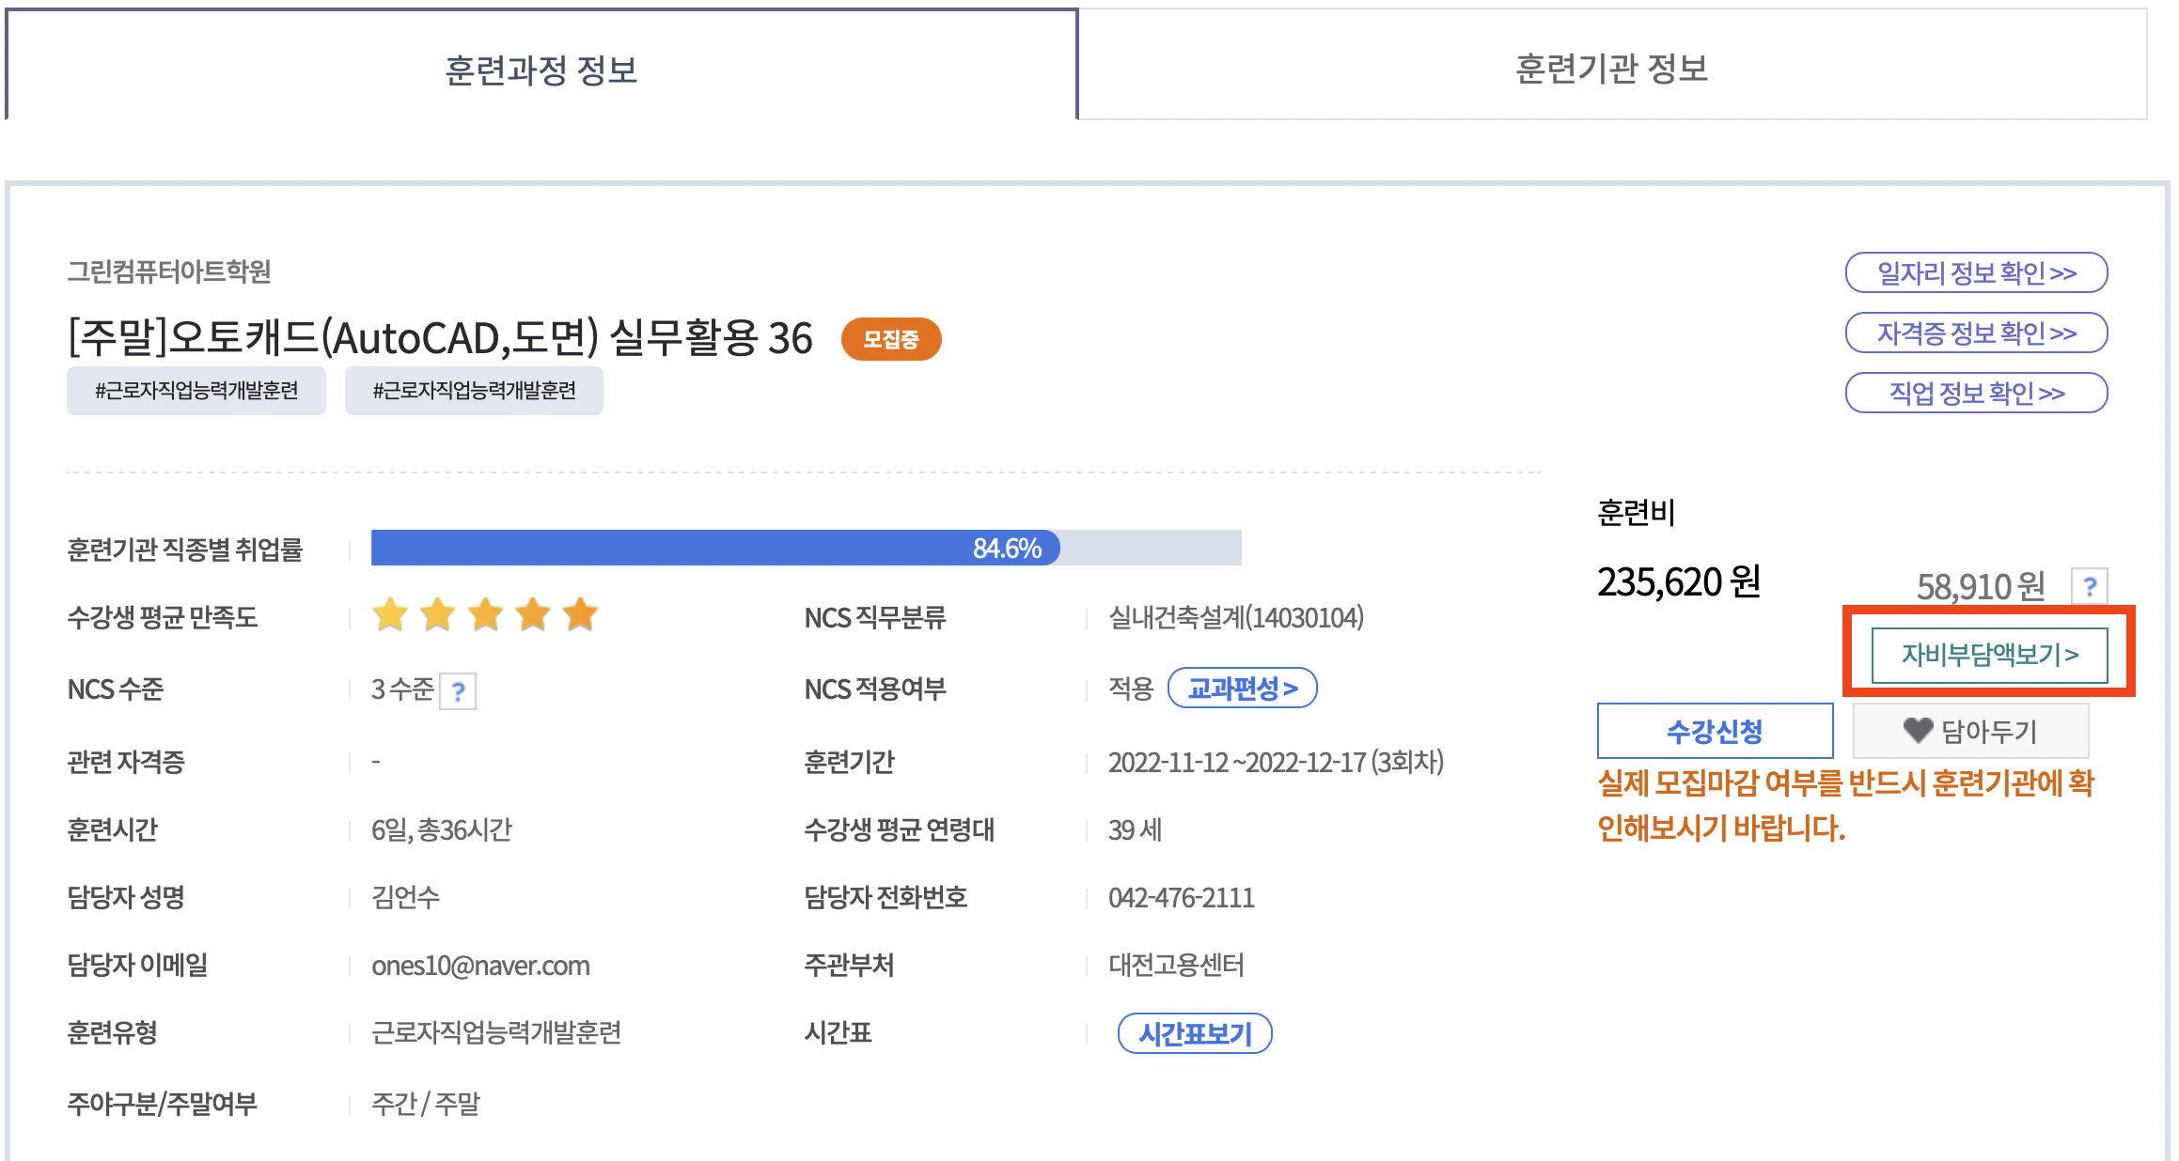Click second #근로자직업능력개발훈련 hashtag
This screenshot has width=2179, height=1161.
click(474, 391)
